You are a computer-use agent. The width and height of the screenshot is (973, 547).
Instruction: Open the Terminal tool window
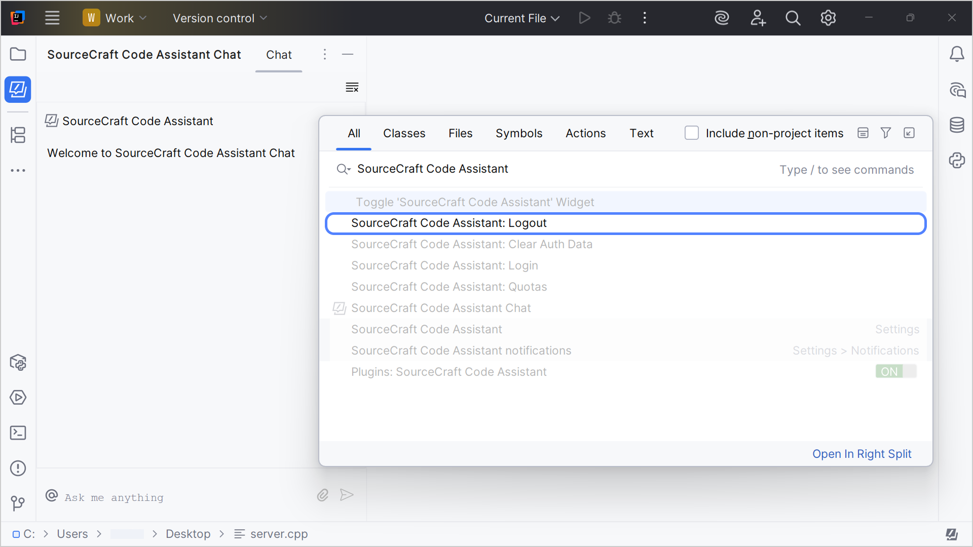(18, 433)
